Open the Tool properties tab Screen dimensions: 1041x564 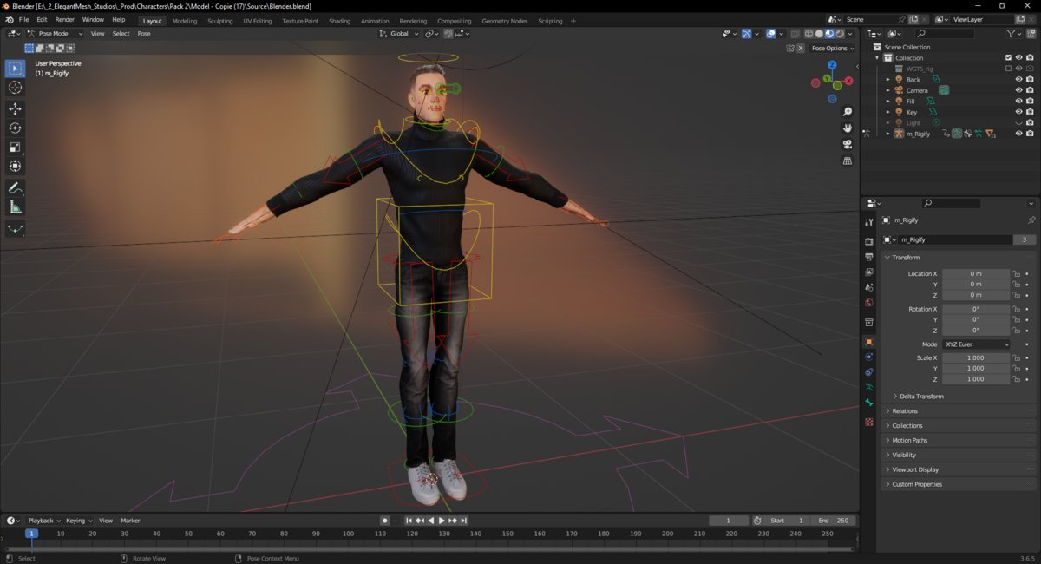point(869,223)
